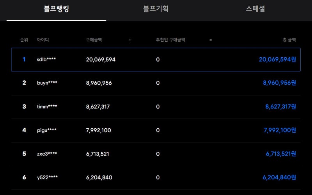The height and width of the screenshot is (195, 312).
Task: Select the rank 1 row sdlb****
Action: click(x=156, y=60)
